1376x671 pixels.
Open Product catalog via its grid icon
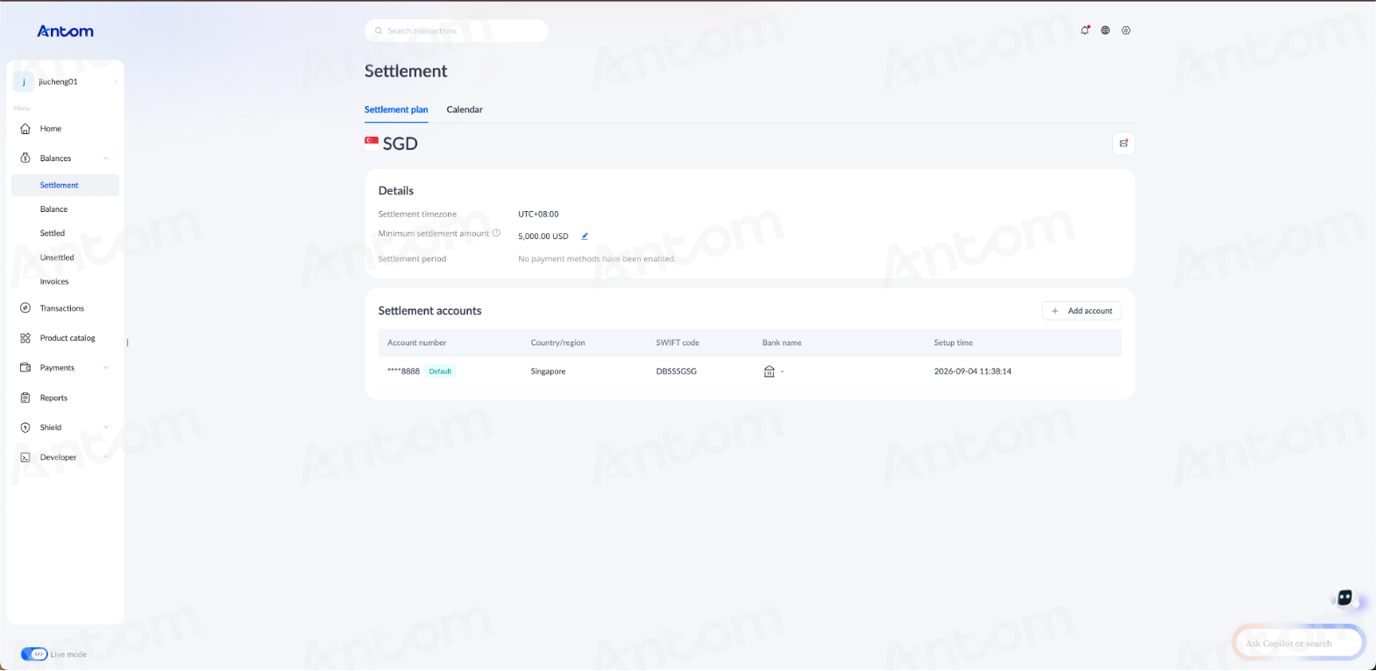click(25, 338)
